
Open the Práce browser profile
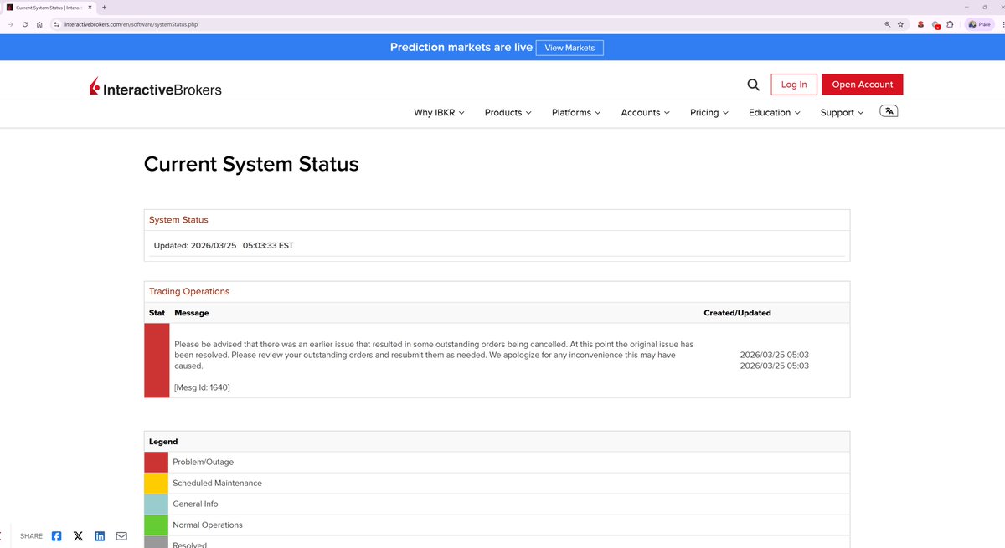coord(979,24)
